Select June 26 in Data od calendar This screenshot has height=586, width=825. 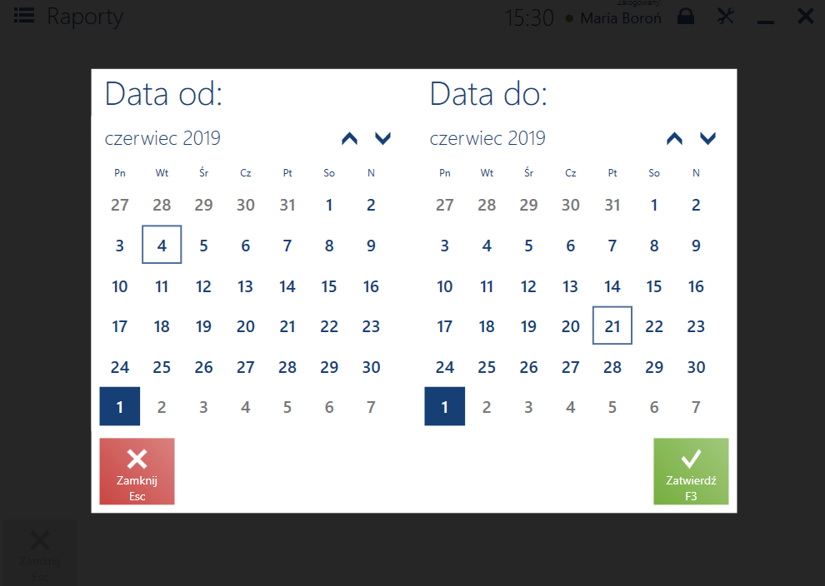[x=203, y=367]
